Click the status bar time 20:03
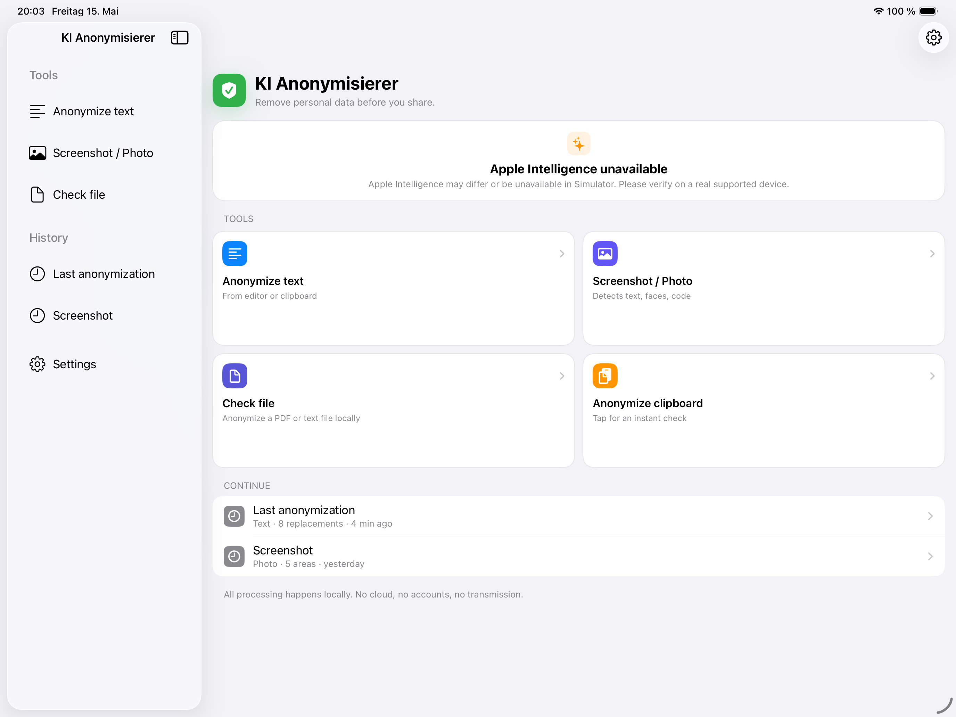Viewport: 956px width, 717px height. coord(31,11)
